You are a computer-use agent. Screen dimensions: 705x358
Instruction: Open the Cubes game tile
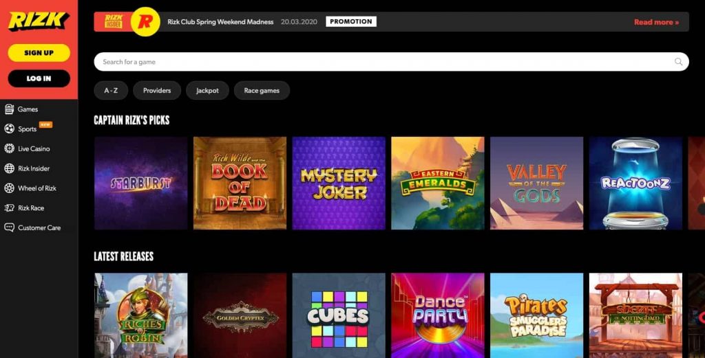(x=339, y=315)
